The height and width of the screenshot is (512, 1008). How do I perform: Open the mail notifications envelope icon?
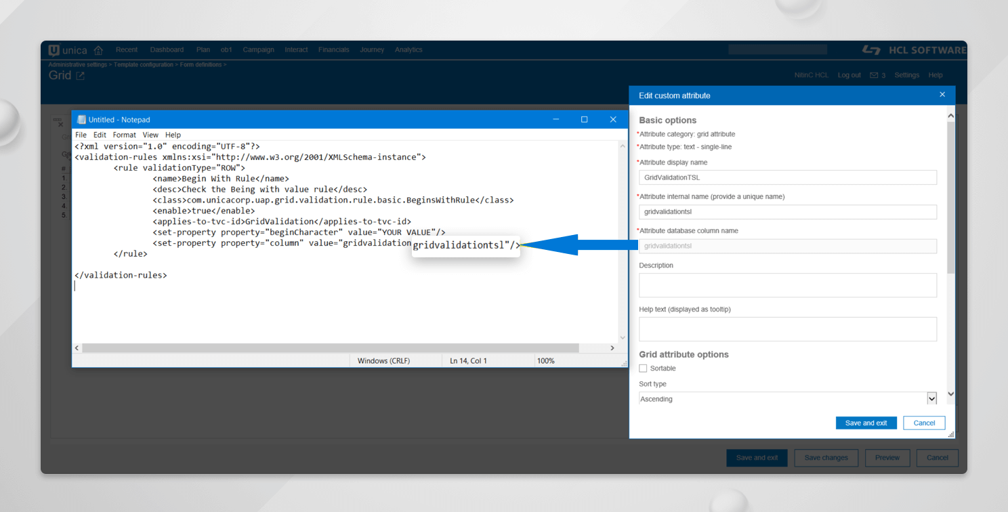(875, 74)
